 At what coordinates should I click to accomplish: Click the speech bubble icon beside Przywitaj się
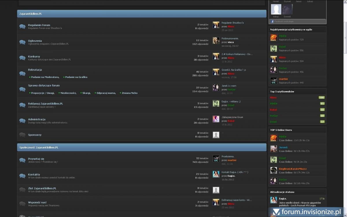22,160
